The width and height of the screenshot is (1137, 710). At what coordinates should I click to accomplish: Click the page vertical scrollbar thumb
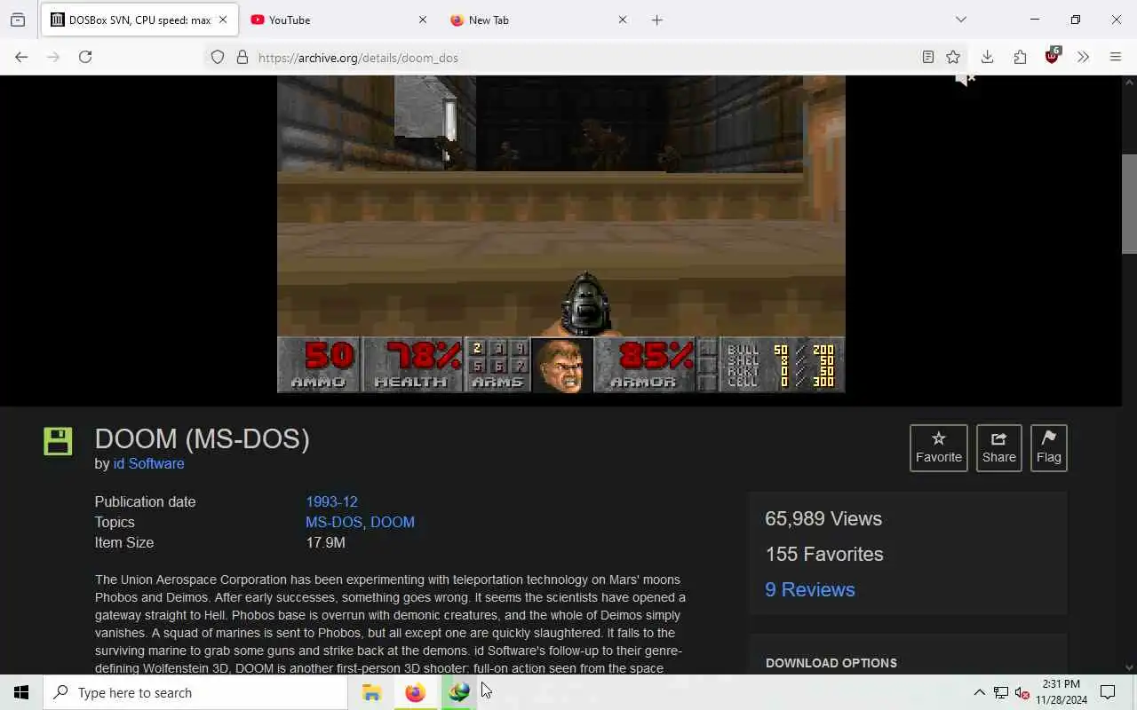coord(1129,204)
